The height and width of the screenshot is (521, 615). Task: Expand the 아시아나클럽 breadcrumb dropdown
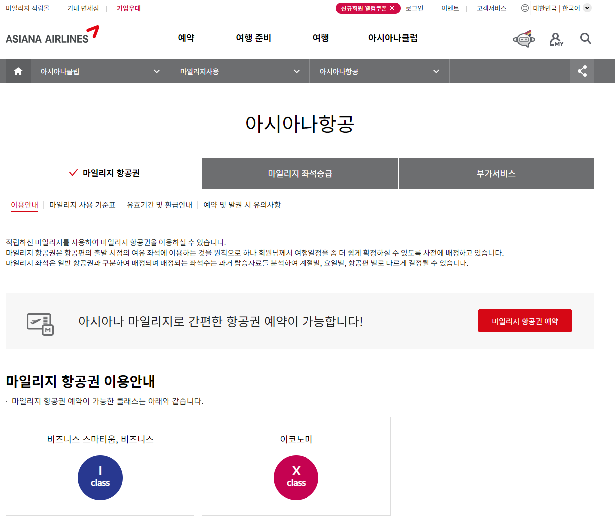pos(101,71)
